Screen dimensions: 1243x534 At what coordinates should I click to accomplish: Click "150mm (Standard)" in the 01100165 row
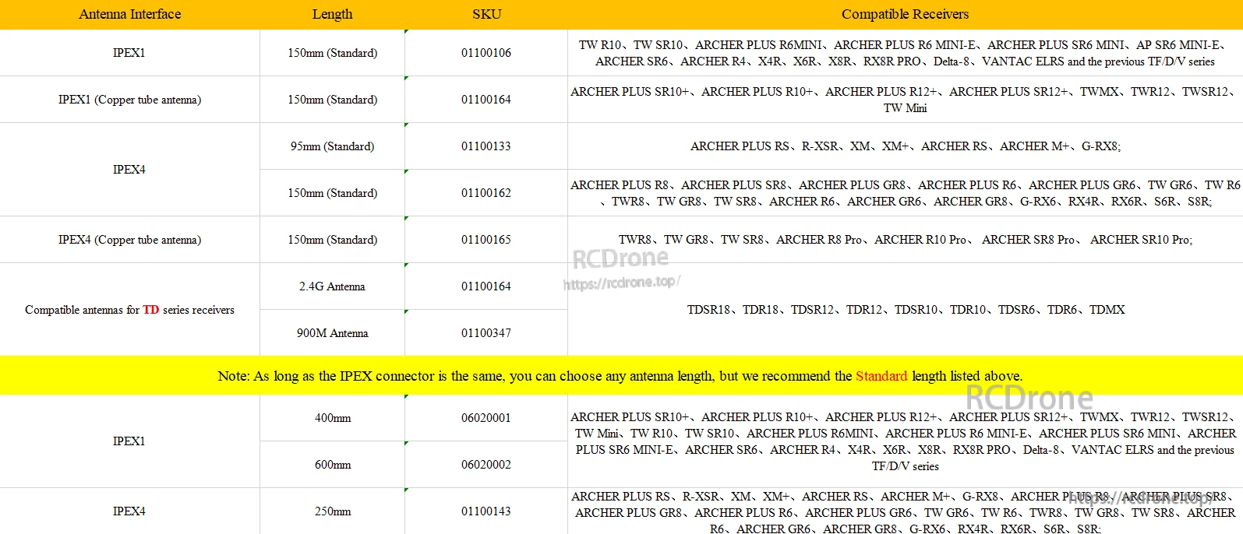[x=332, y=240]
